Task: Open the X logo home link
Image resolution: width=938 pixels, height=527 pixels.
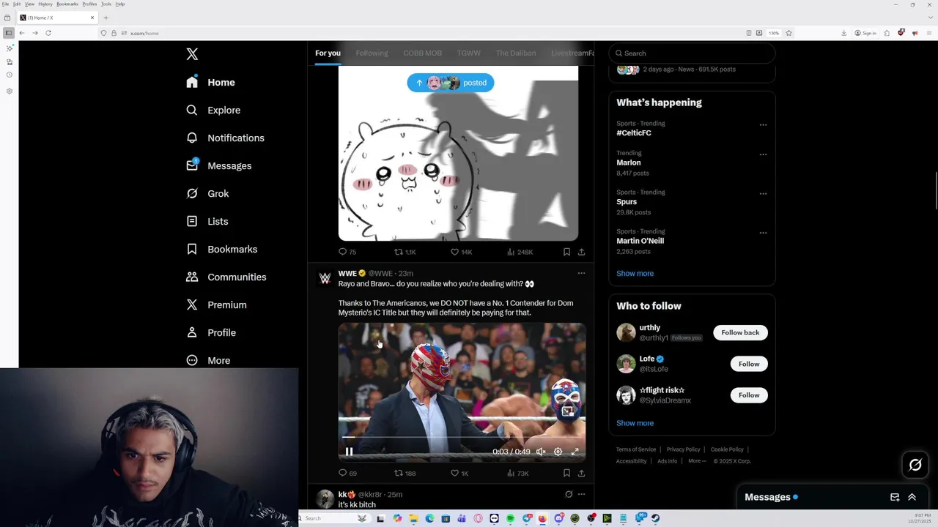Action: click(x=192, y=54)
